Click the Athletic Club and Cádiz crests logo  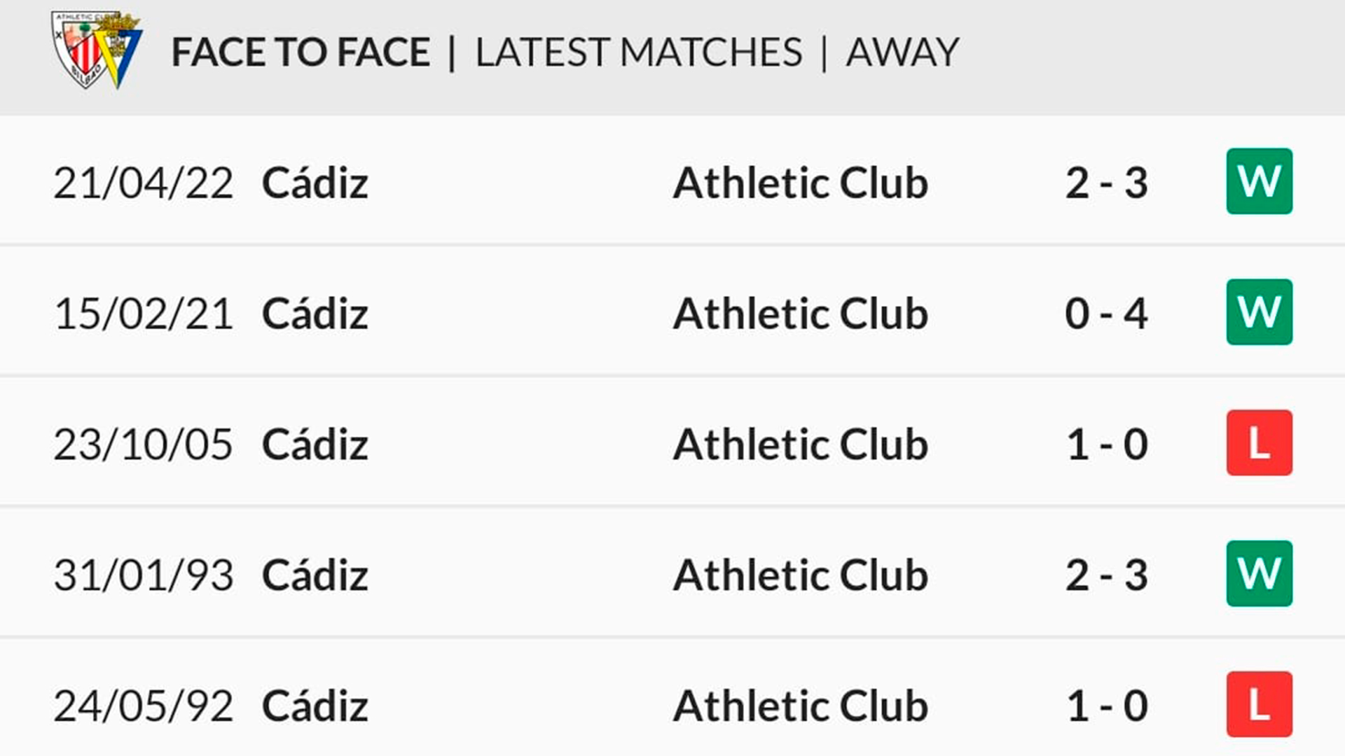97,49
